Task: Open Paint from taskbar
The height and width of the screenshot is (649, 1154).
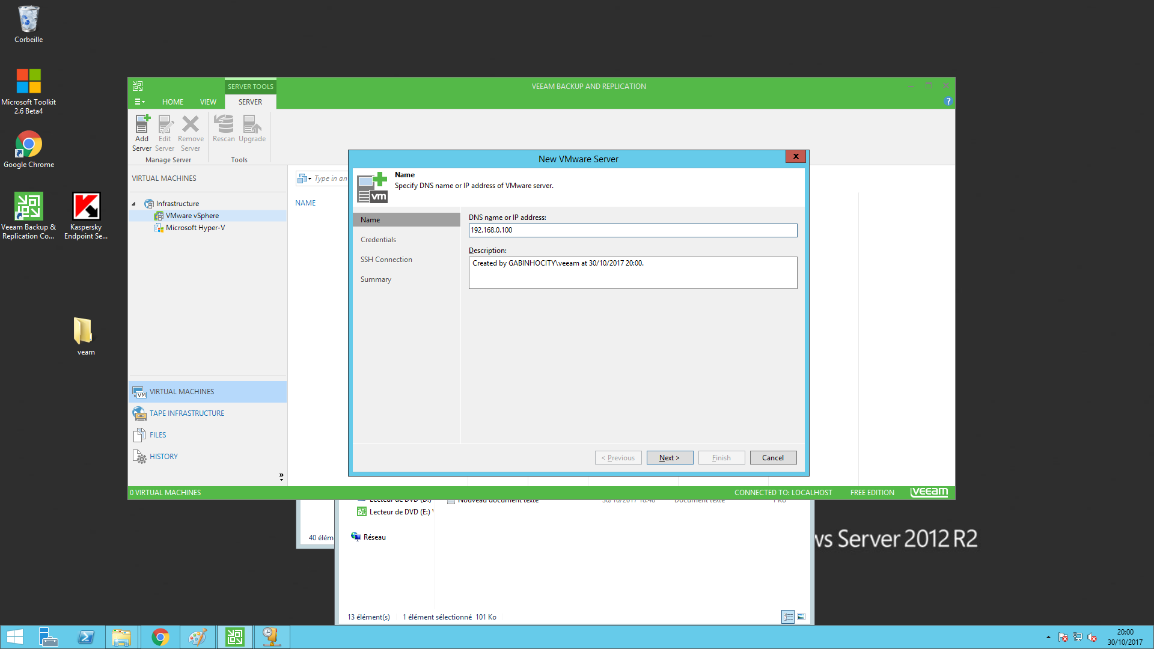Action: click(x=197, y=637)
